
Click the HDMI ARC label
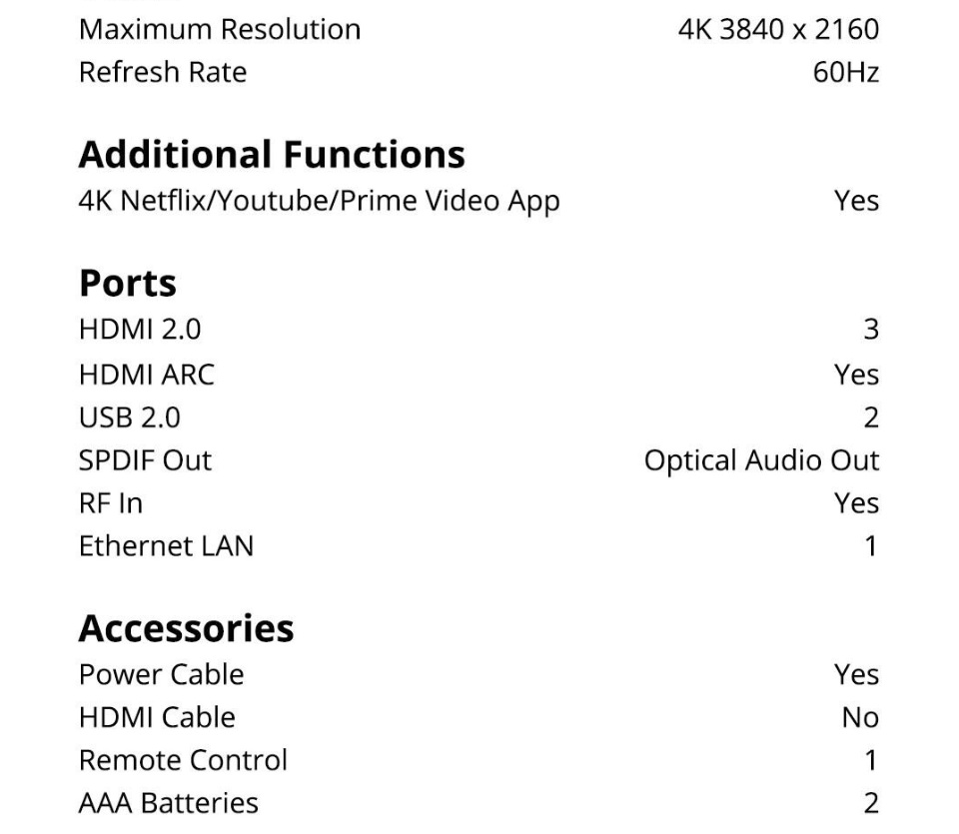146,375
